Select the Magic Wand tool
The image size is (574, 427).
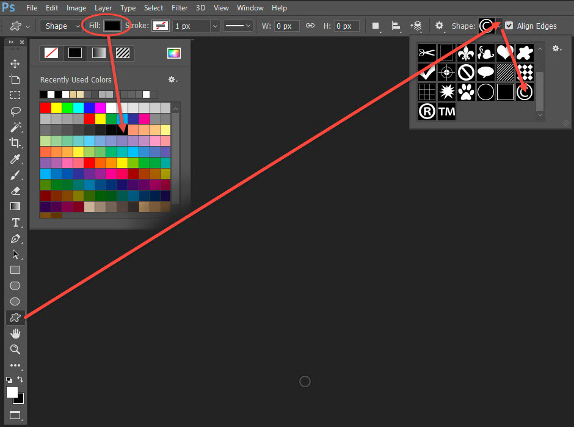pyautogui.click(x=15, y=127)
